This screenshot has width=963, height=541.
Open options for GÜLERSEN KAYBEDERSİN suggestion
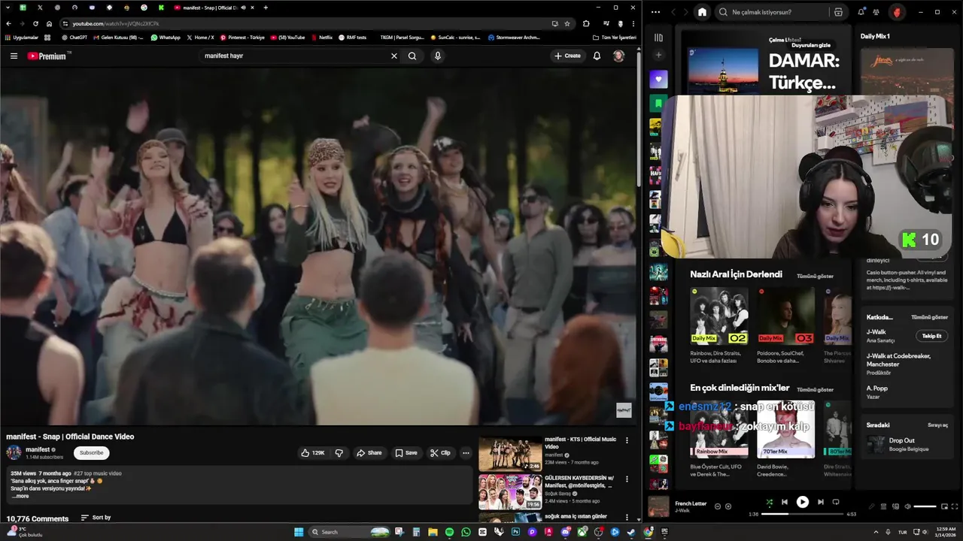pos(627,479)
